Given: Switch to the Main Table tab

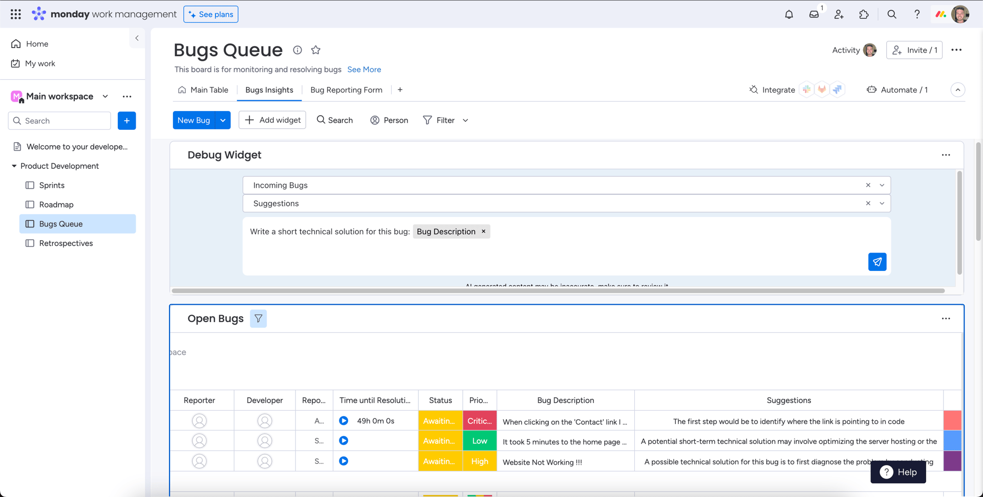Looking at the screenshot, I should click(203, 90).
